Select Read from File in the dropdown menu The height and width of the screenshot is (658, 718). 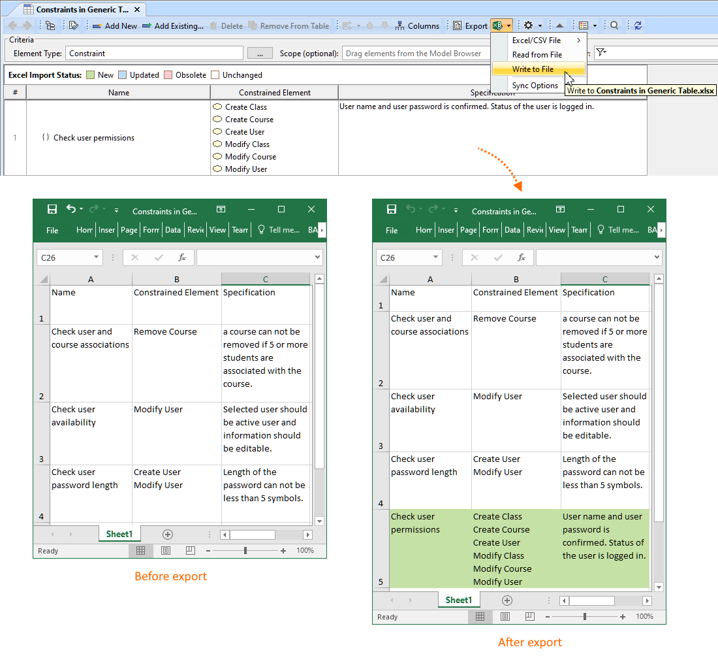click(x=537, y=55)
